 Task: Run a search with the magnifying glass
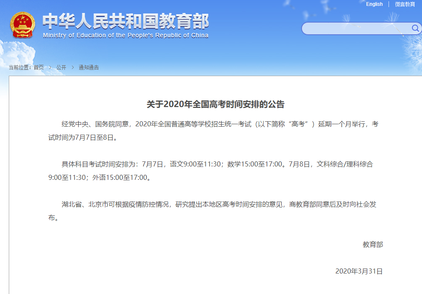click(x=415, y=28)
